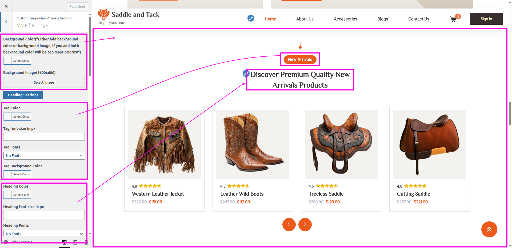Open the About Us page
This screenshot has height=248, width=512.
[305, 19]
